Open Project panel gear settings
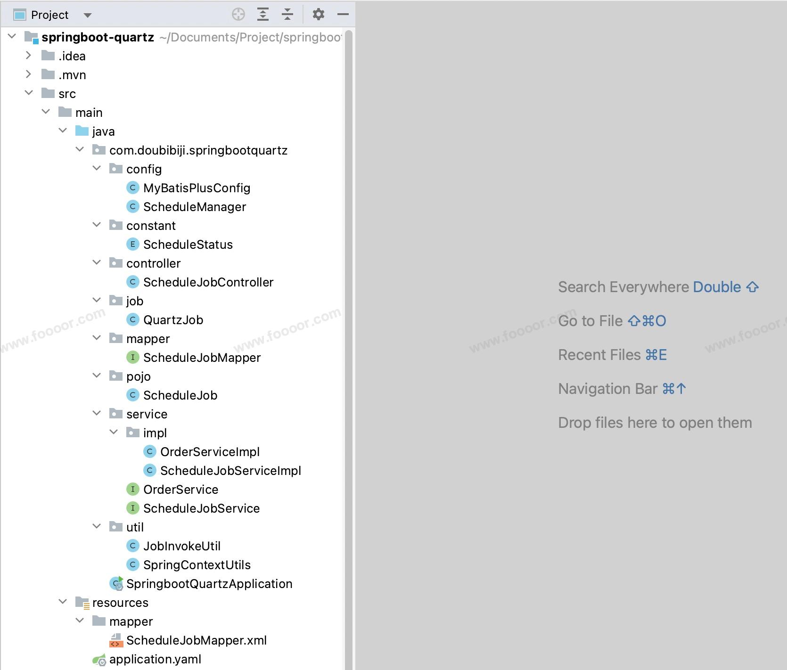The width and height of the screenshot is (787, 670). tap(319, 15)
